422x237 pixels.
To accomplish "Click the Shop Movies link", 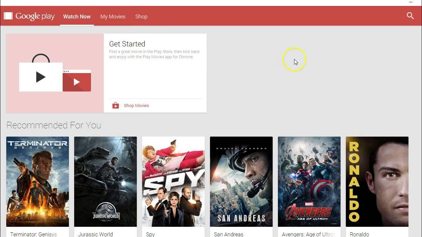I will tap(136, 106).
